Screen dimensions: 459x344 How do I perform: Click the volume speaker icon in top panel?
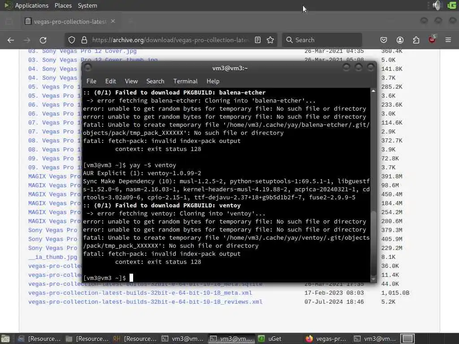(437, 5)
